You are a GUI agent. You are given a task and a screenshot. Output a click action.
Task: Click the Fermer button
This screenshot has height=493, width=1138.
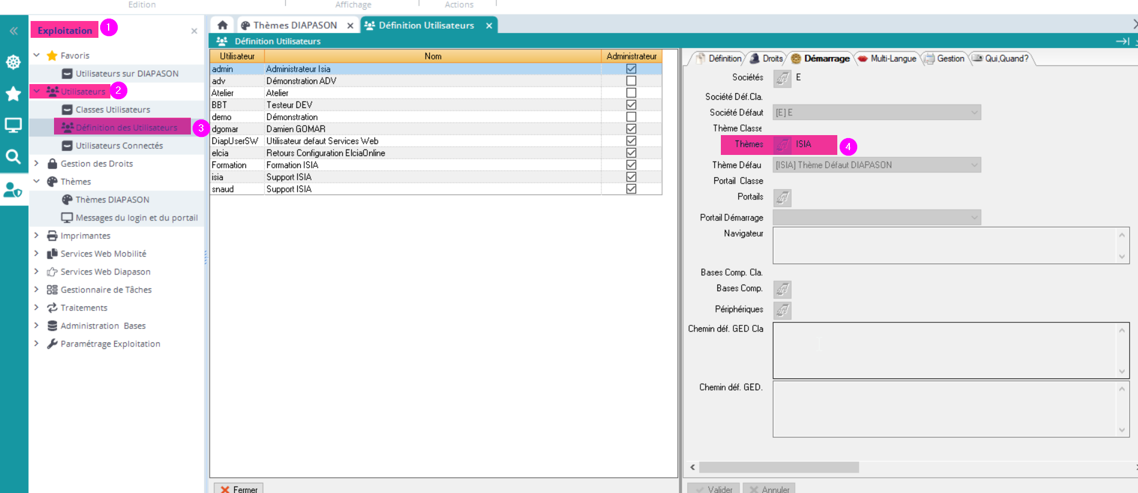[239, 489]
